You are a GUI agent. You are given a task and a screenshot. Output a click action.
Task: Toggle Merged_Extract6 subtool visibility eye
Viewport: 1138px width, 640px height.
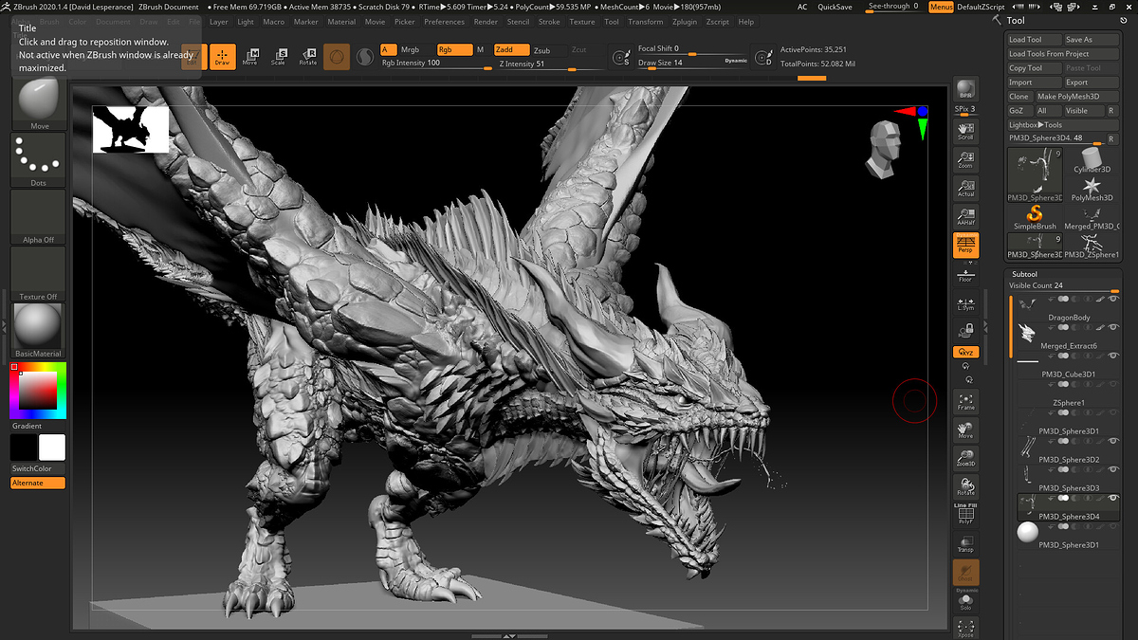pyautogui.click(x=1113, y=327)
